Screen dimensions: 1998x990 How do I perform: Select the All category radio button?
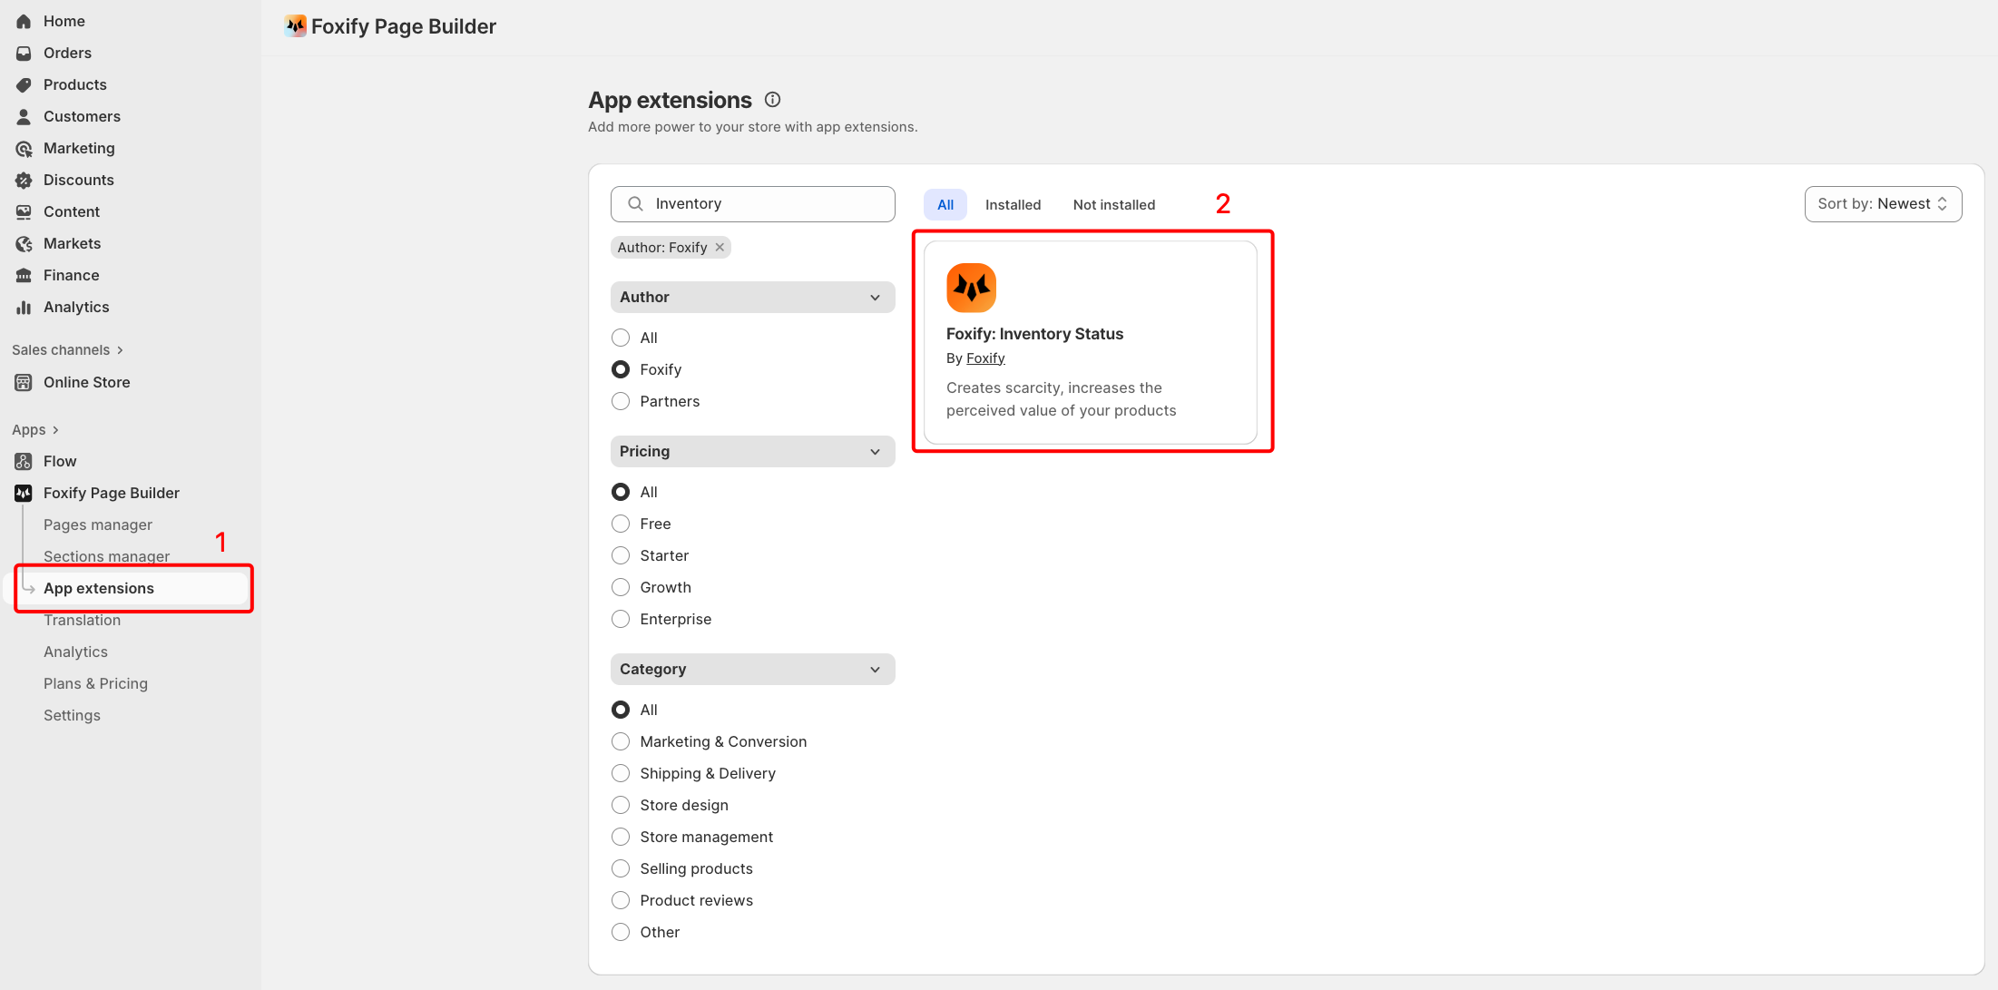[621, 710]
